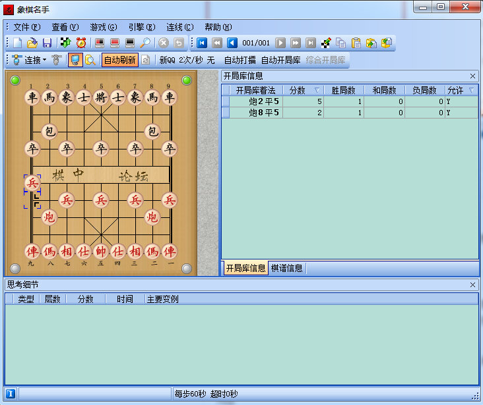This screenshot has height=405, width=483.
Task: Click the folder with green arrow icon
Action: [x=371, y=43]
